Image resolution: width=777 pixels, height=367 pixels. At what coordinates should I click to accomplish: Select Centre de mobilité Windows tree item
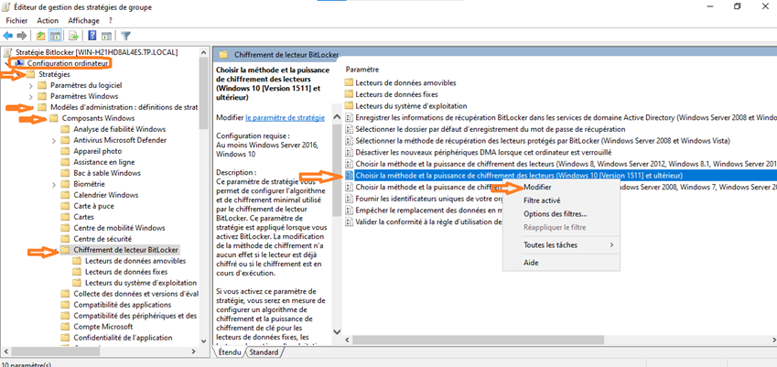tap(119, 228)
